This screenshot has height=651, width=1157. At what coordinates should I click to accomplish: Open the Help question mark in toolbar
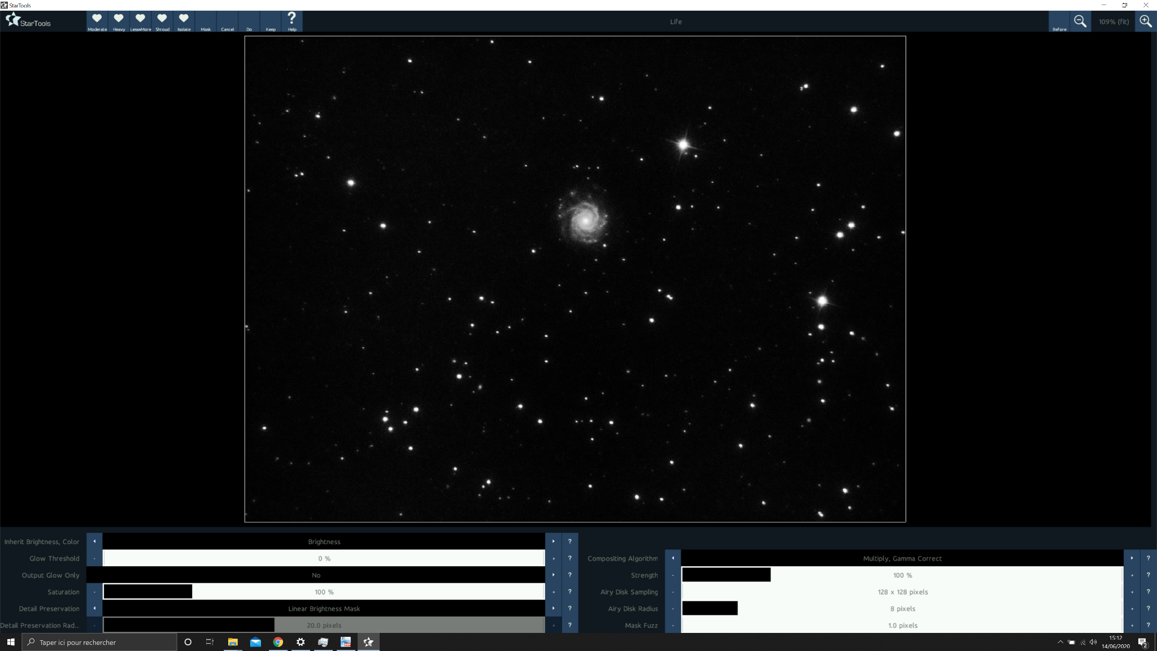click(x=292, y=21)
